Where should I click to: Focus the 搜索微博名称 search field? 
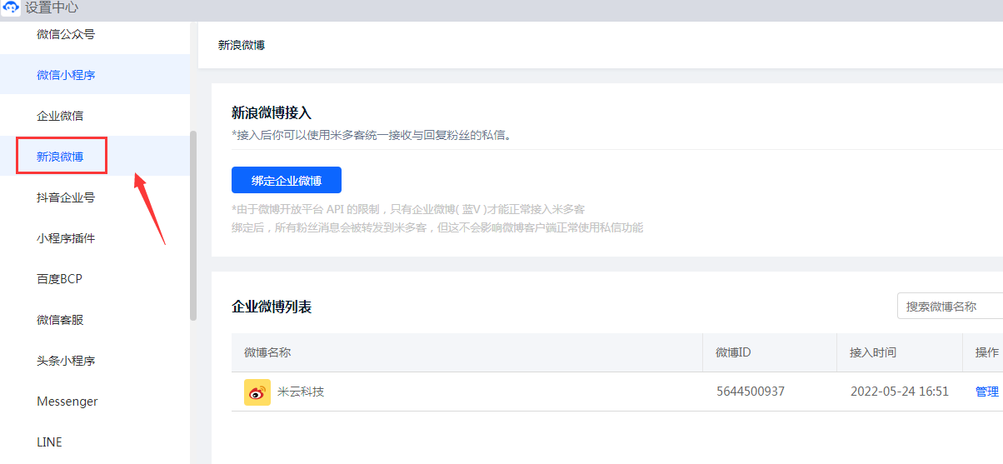(x=950, y=306)
